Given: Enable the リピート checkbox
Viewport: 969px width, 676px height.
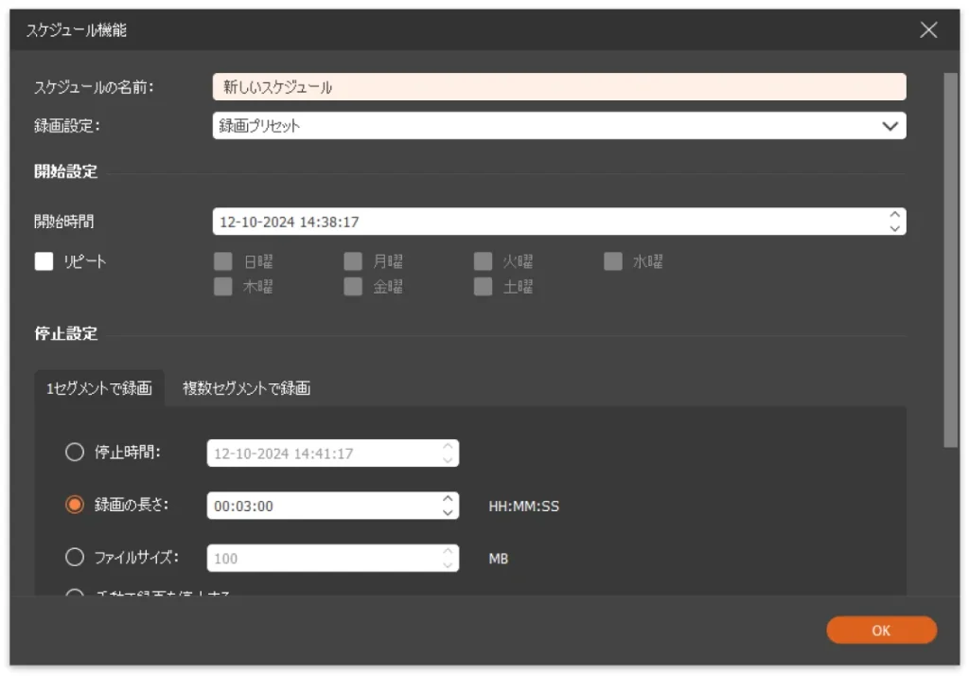Looking at the screenshot, I should point(44,262).
